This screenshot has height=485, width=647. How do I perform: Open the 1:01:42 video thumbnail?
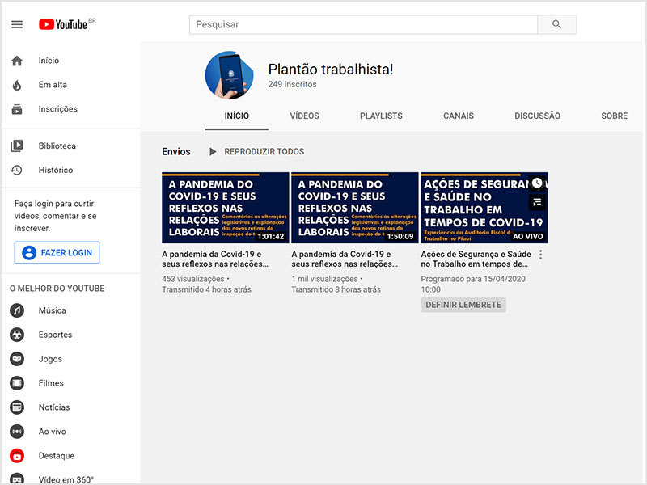click(x=226, y=208)
